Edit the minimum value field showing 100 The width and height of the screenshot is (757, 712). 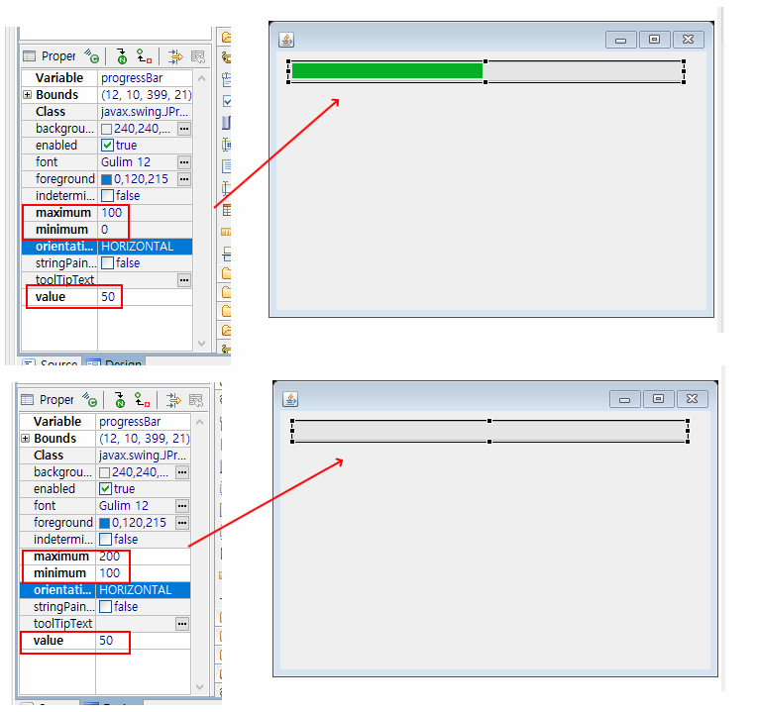click(x=144, y=573)
